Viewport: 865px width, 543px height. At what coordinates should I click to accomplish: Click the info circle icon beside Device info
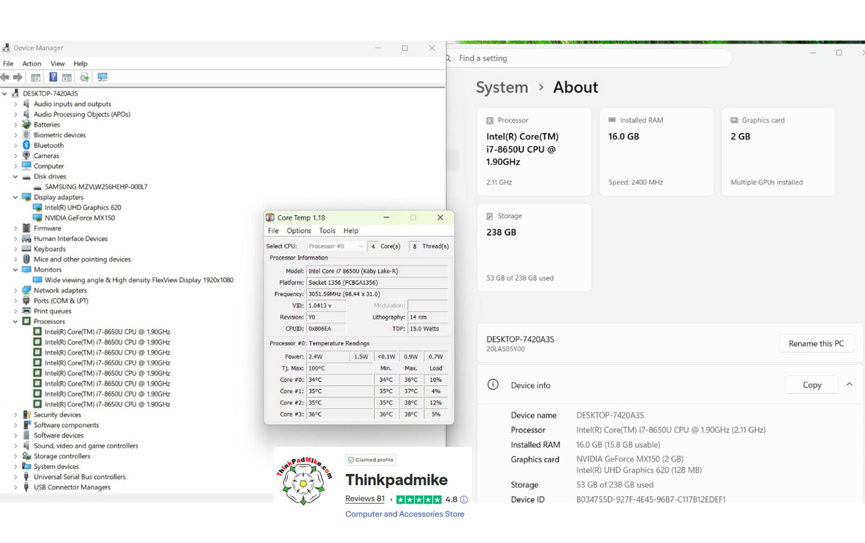tap(493, 385)
